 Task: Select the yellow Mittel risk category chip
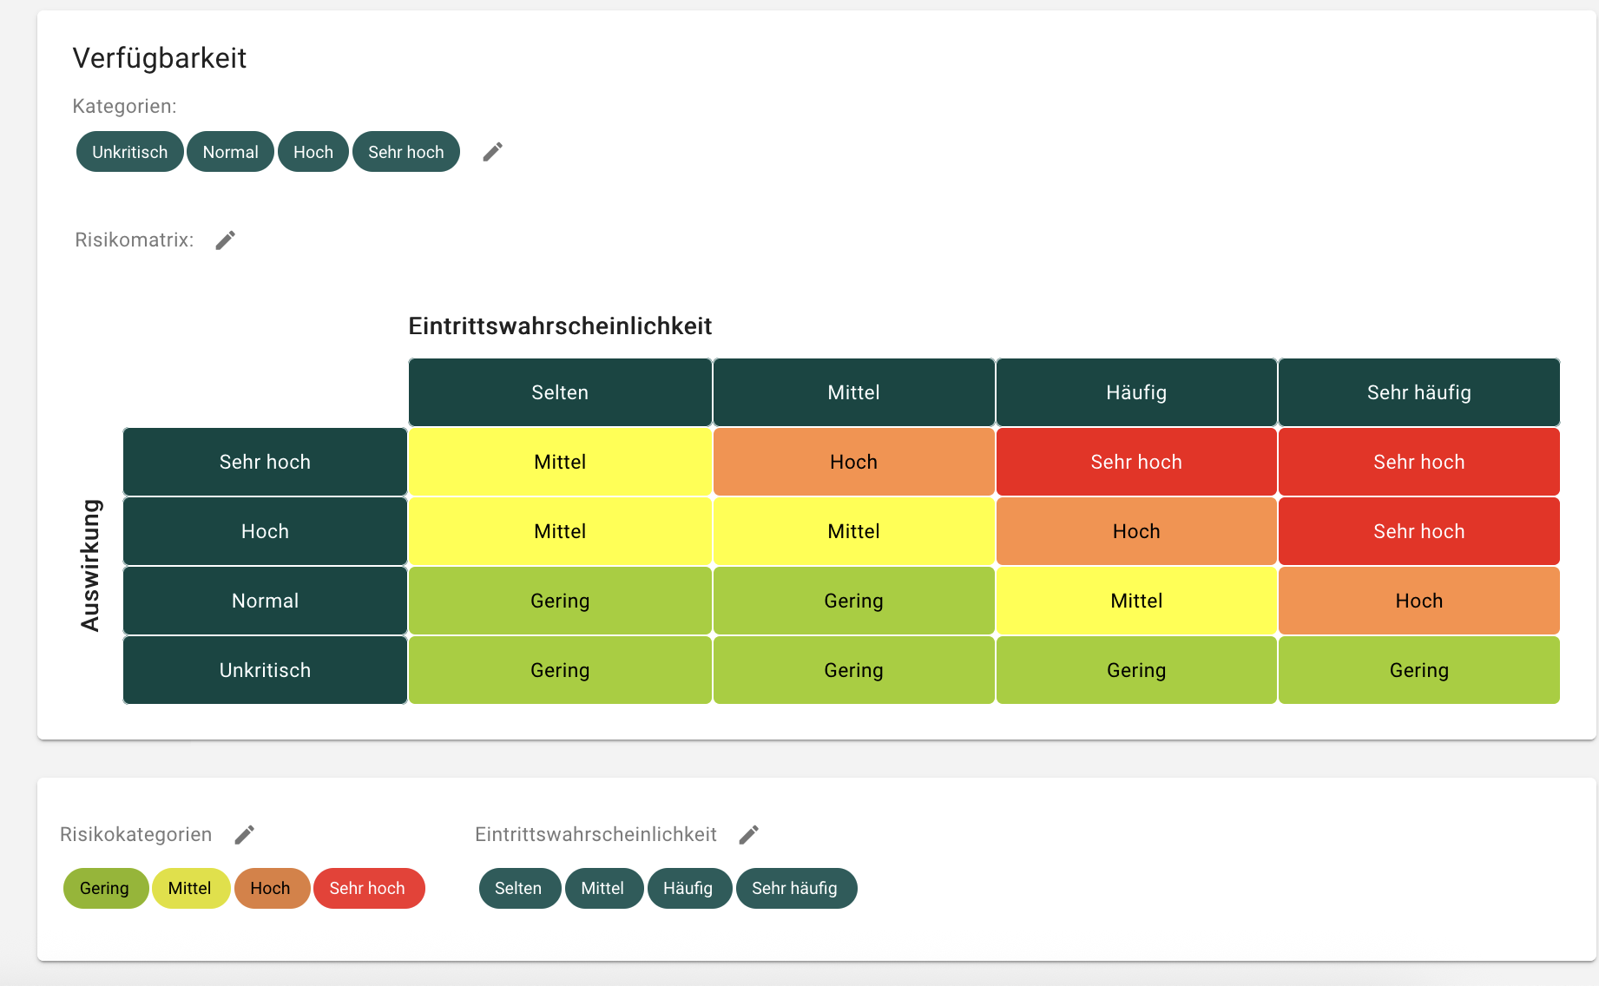[x=190, y=888]
